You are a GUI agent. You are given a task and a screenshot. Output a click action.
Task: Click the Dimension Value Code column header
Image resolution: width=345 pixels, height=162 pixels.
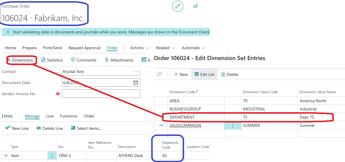coord(260,92)
